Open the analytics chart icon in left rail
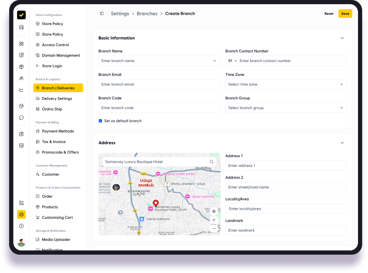368x273 pixels. [21, 90]
